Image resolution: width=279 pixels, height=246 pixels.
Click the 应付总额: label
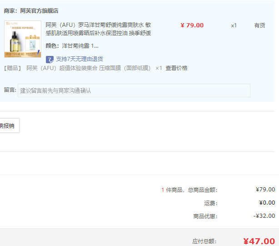pyautogui.click(x=204, y=241)
